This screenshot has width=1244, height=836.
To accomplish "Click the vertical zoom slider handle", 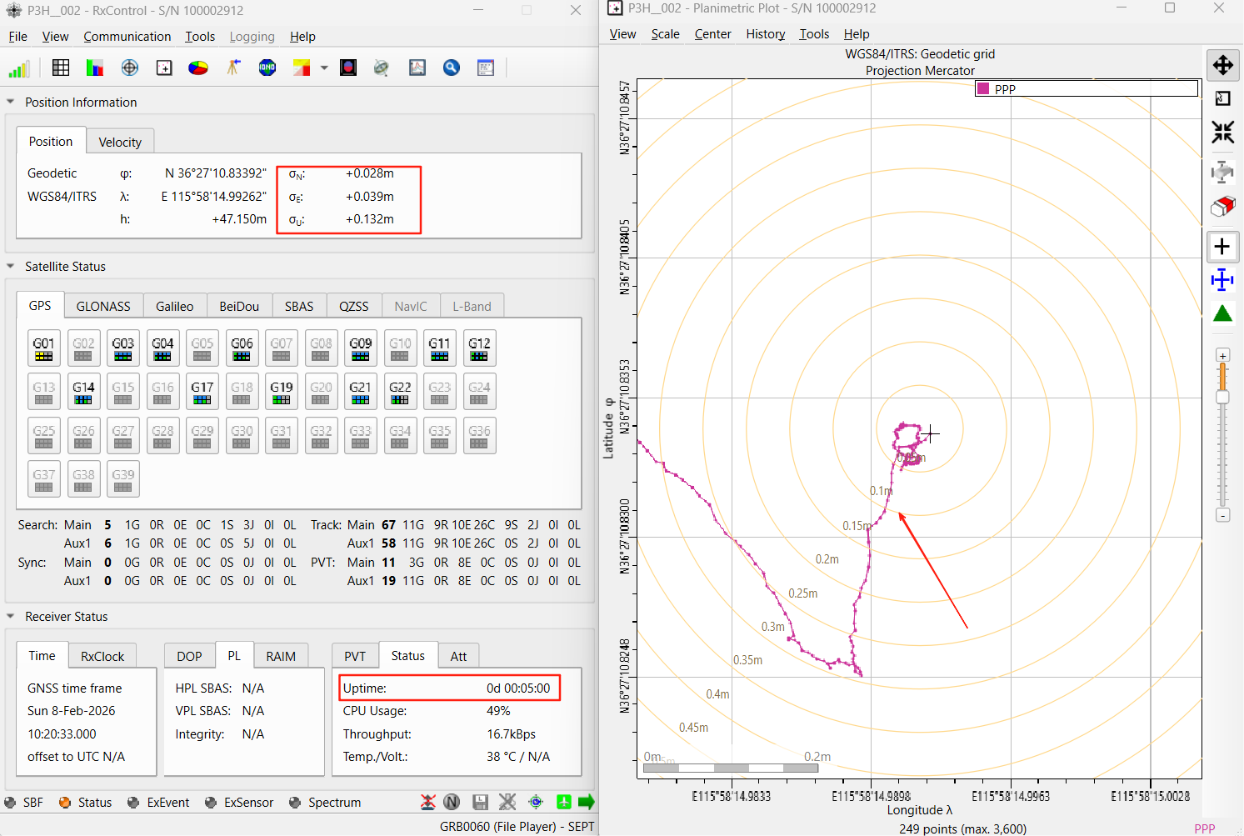I will tap(1222, 397).
